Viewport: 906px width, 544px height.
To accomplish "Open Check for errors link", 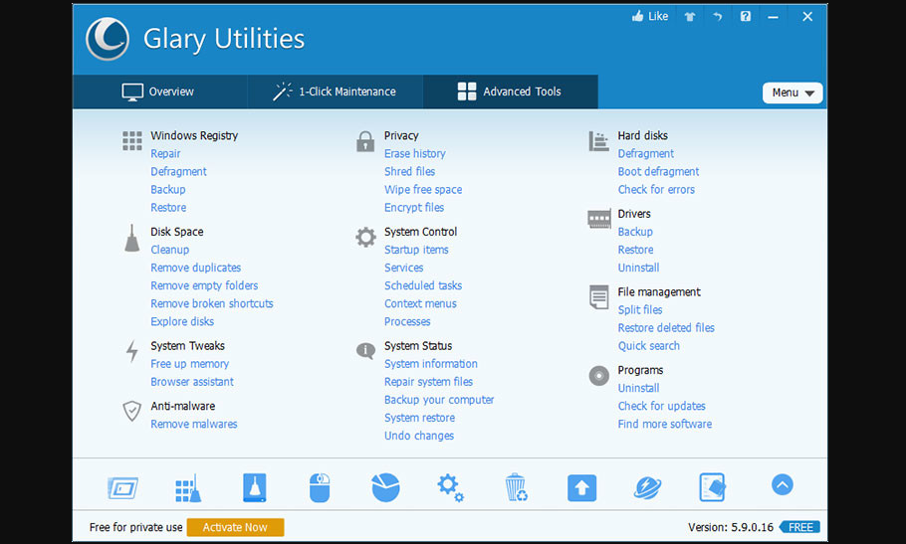I will click(x=656, y=189).
